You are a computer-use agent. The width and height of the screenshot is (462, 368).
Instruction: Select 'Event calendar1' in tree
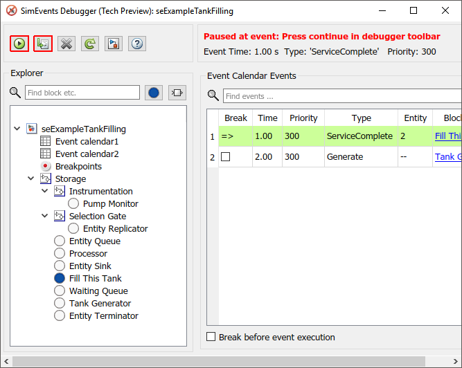pyautogui.click(x=87, y=142)
